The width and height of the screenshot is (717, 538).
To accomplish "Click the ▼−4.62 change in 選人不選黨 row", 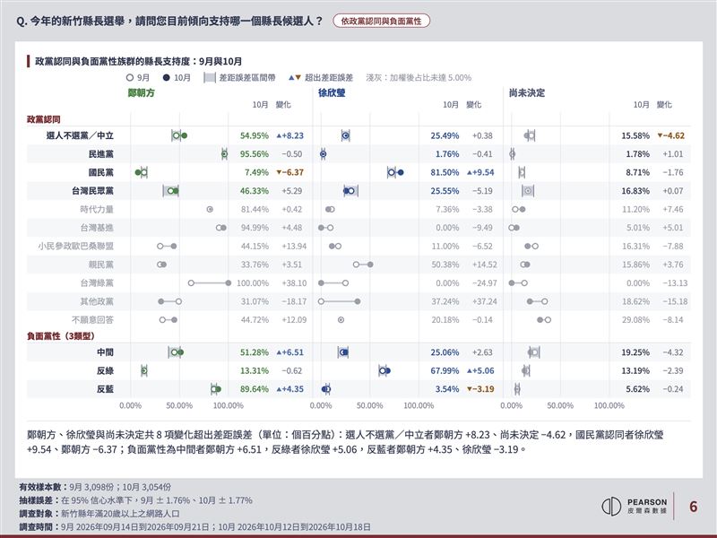I will pyautogui.click(x=670, y=136).
